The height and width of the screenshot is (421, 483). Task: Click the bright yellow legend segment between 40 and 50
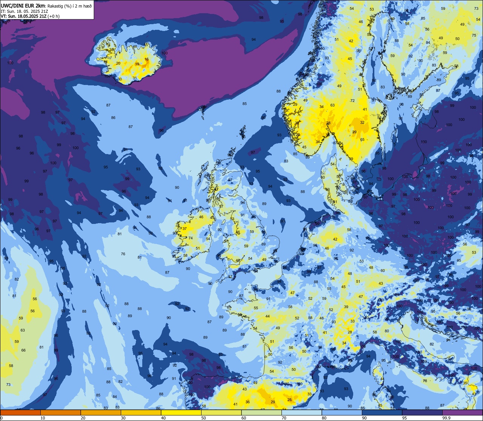181,412
